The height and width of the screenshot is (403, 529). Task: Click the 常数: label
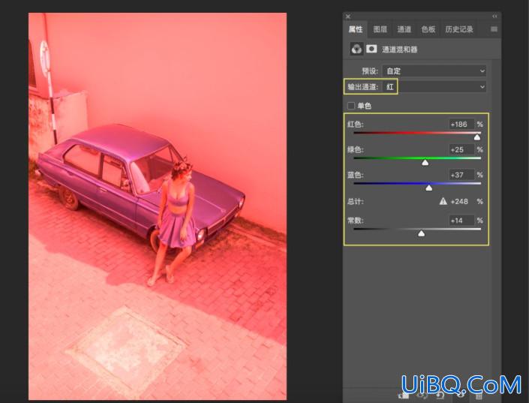pos(355,221)
